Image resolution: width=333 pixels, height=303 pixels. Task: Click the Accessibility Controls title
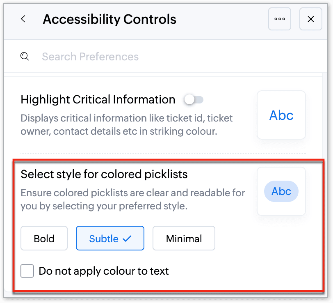109,19
